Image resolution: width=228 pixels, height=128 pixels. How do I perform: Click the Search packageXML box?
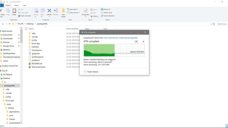[x=222, y=24]
